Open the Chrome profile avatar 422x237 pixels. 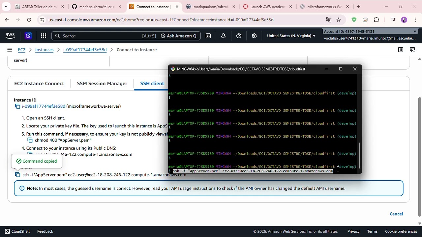point(404,20)
